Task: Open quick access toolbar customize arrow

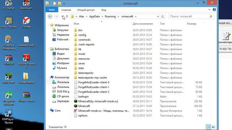Action: pyautogui.click(x=64, y=4)
